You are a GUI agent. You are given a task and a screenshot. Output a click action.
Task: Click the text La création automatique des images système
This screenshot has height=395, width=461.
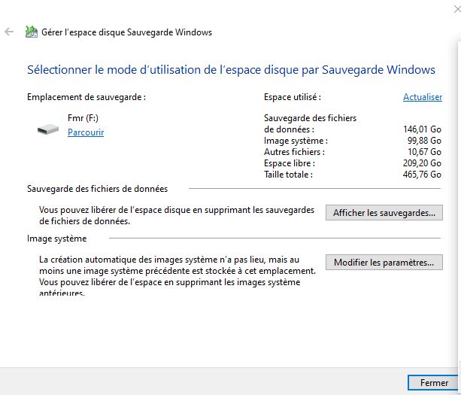tap(177, 276)
